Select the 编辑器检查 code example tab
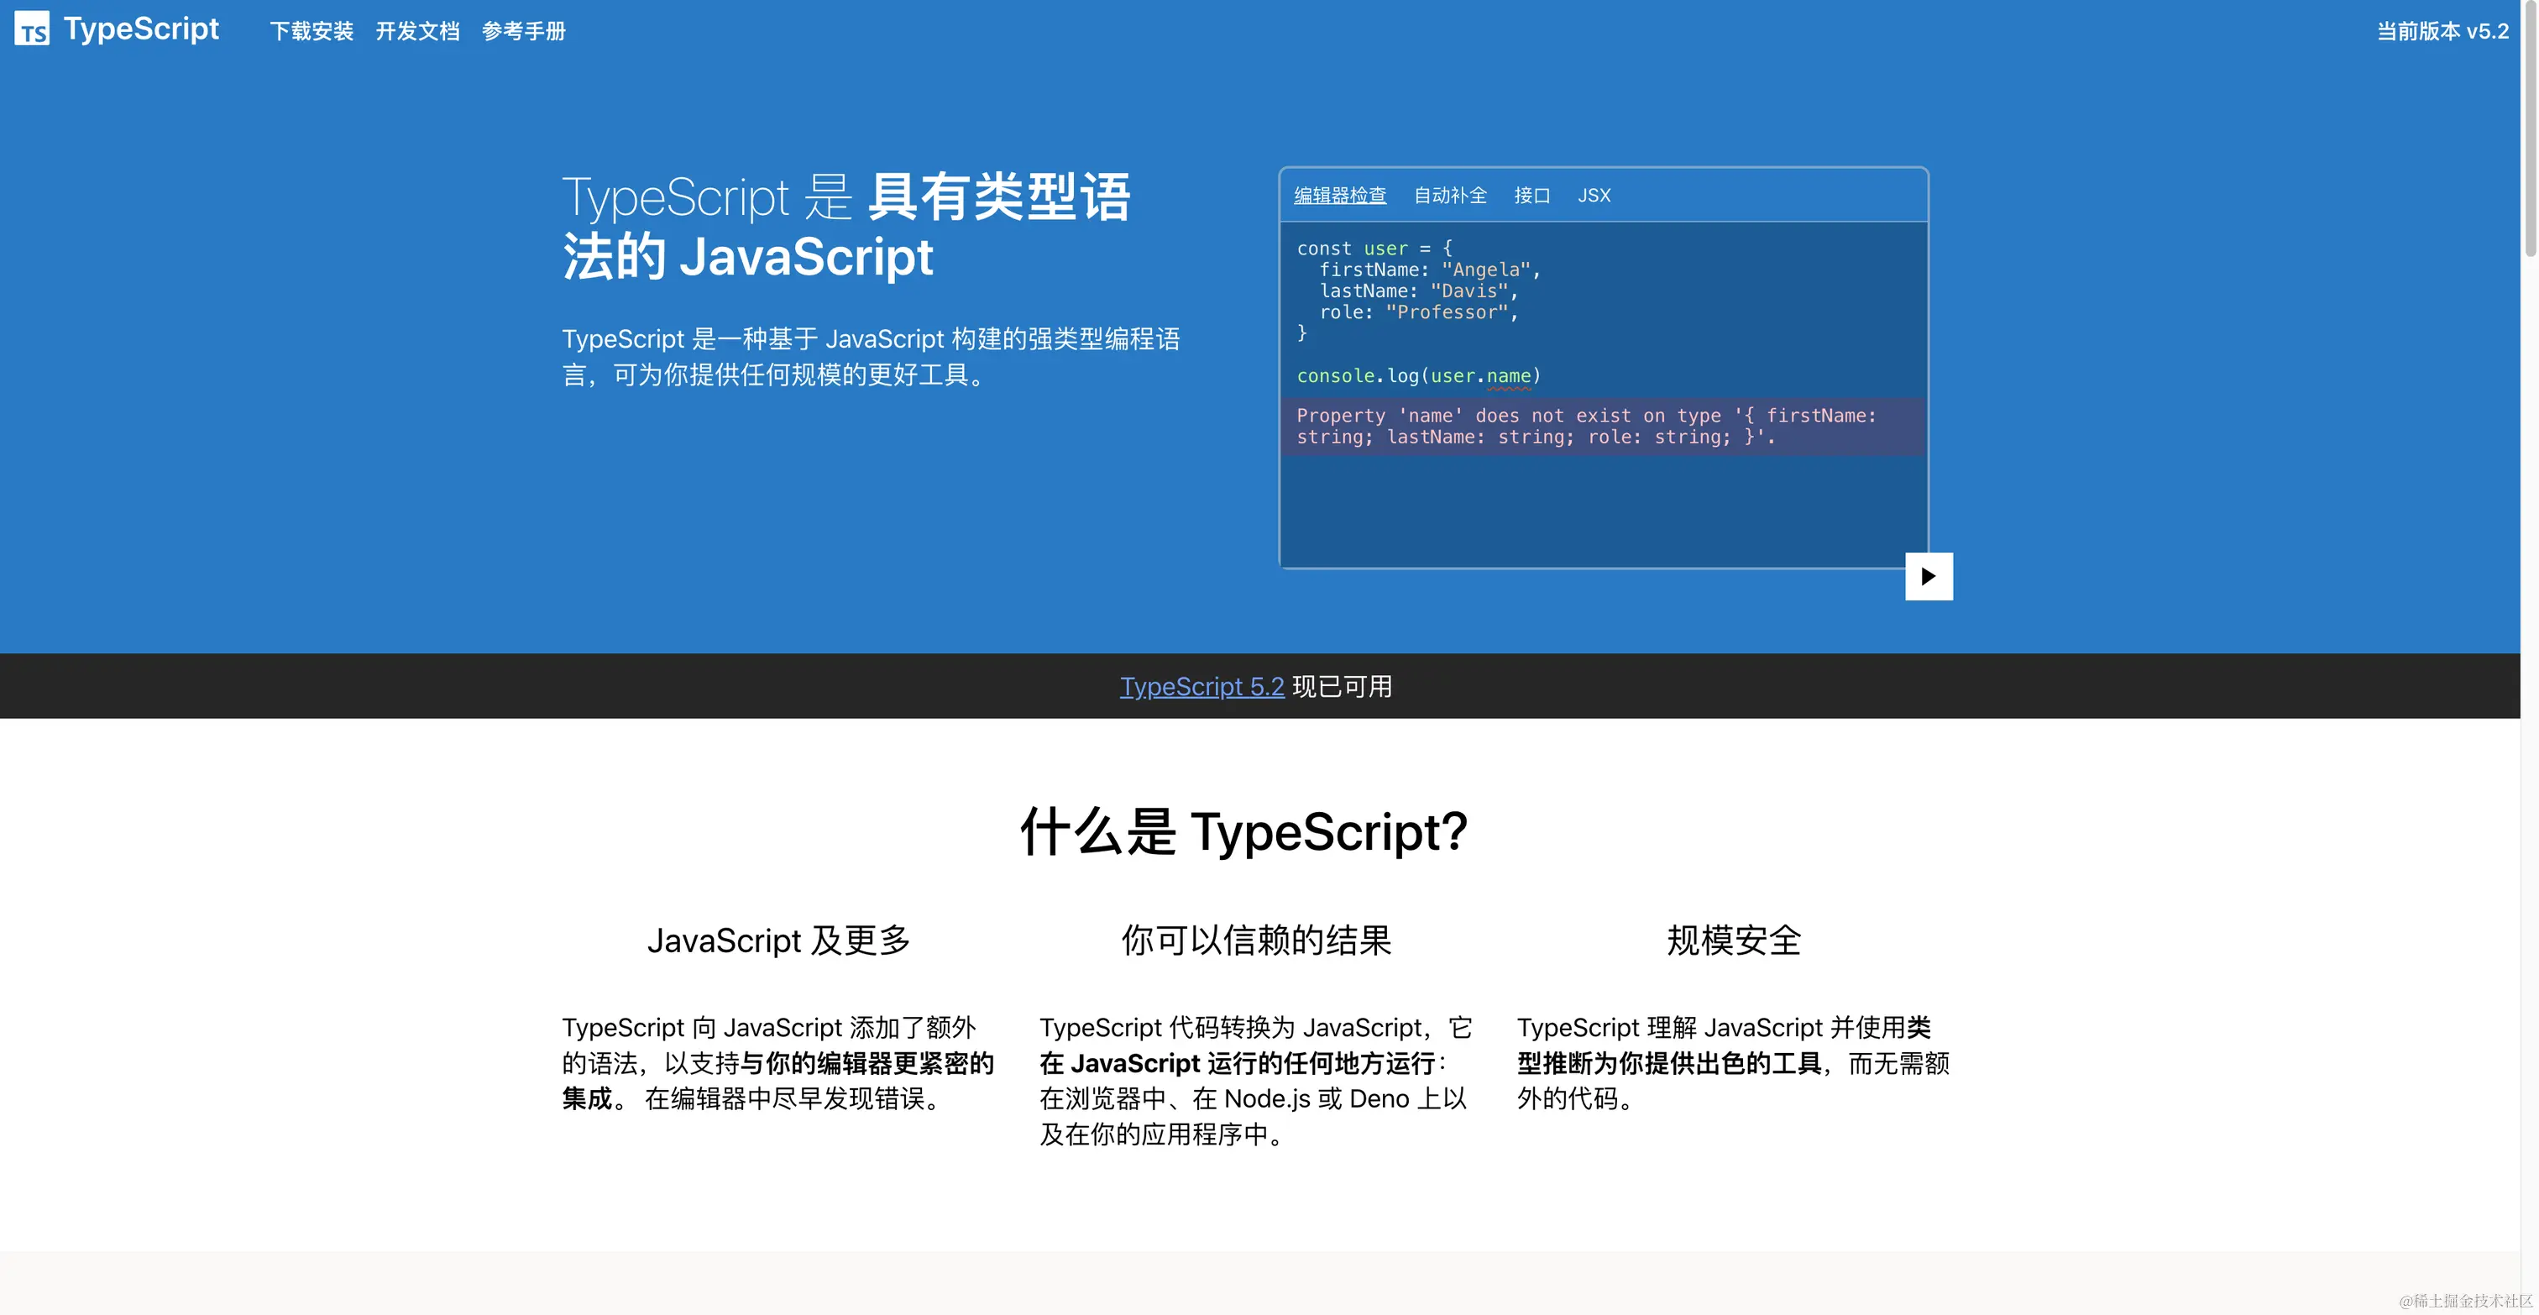2539x1315 pixels. tap(1339, 195)
